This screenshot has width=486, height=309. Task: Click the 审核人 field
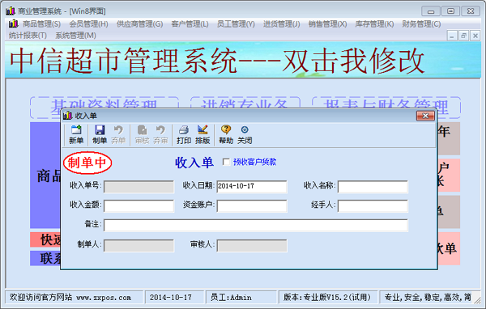coord(252,246)
